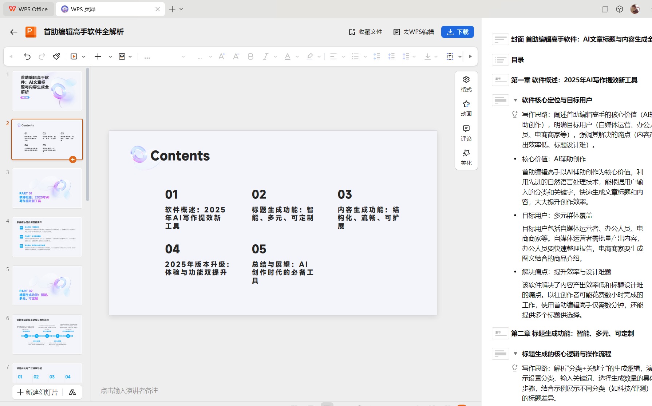This screenshot has height=406, width=652.
Task: Select slide 4 thumbnail
Action: click(x=47, y=237)
